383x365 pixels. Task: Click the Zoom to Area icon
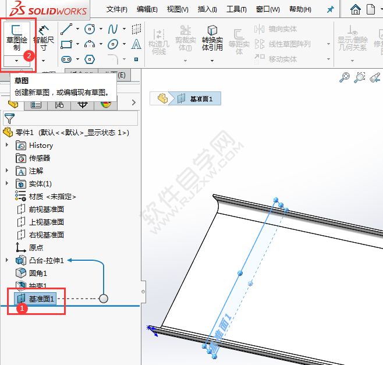tap(360, 77)
